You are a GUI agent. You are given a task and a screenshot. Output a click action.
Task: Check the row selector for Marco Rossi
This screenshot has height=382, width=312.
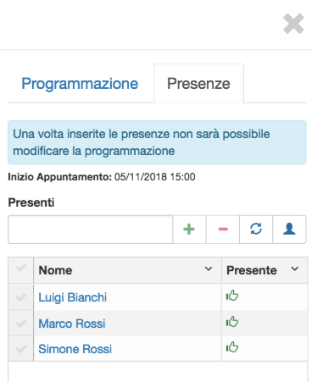21,324
